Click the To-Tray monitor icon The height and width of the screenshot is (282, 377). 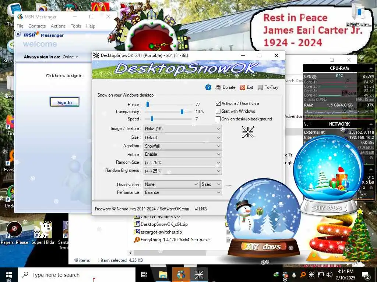click(260, 87)
